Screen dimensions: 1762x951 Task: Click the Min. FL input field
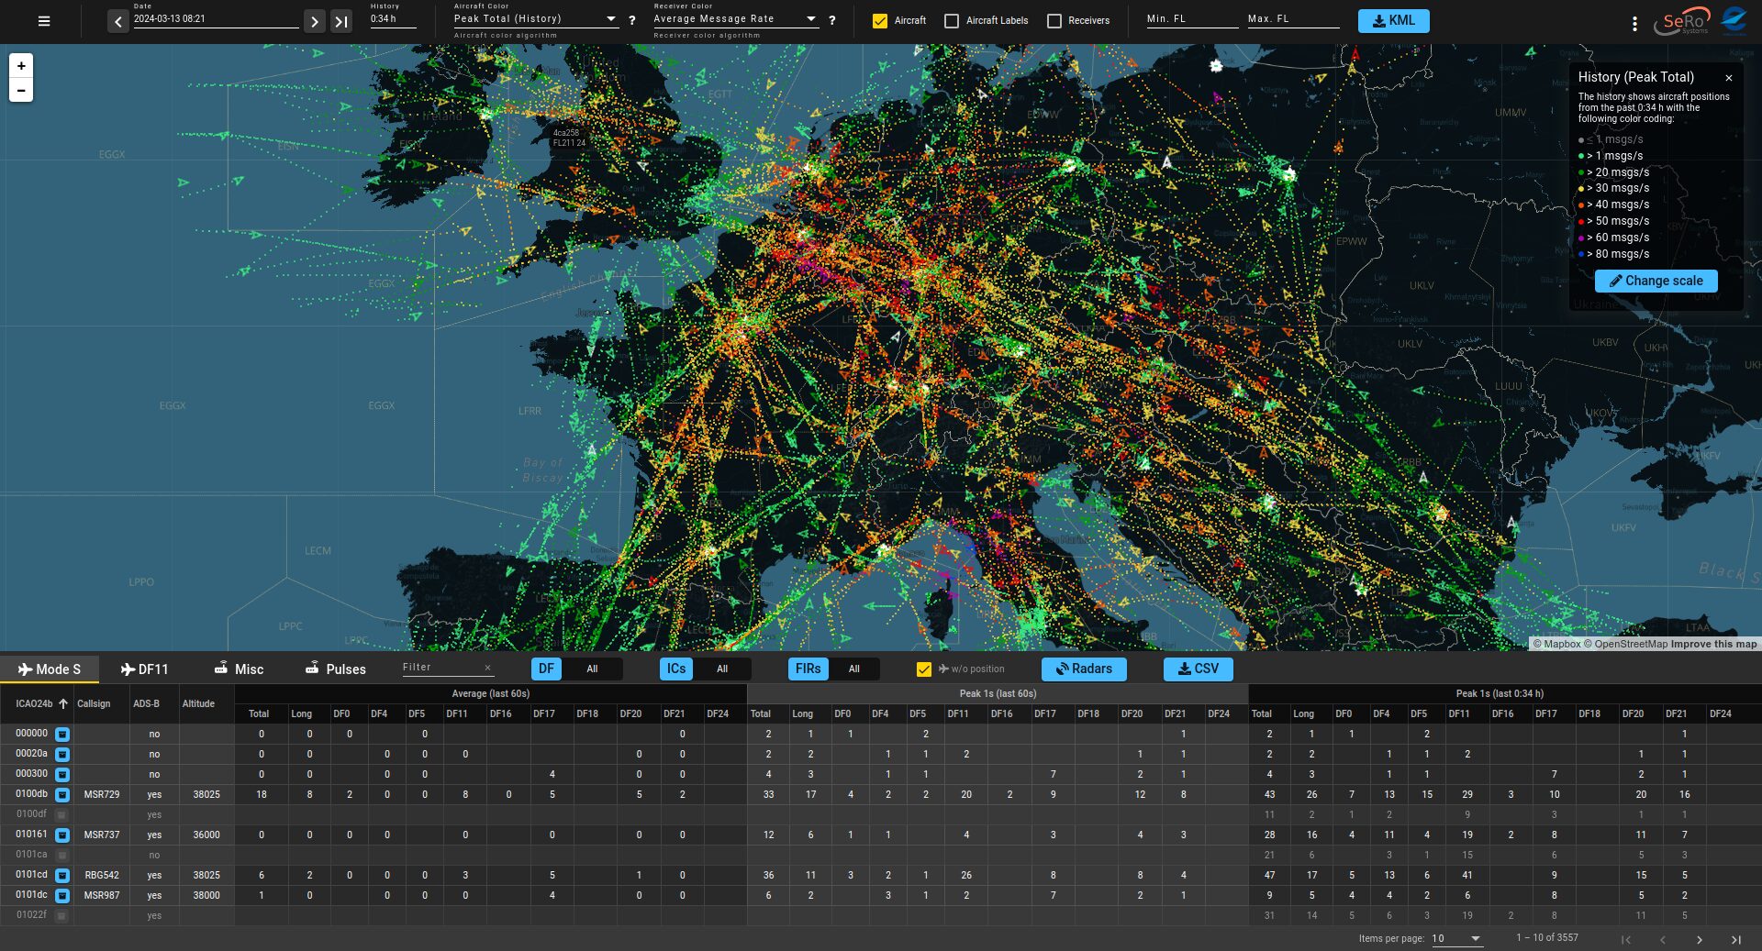click(x=1191, y=19)
